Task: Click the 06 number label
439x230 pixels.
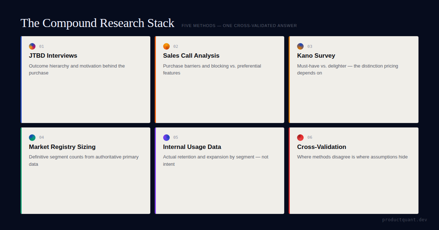Action: (310, 138)
